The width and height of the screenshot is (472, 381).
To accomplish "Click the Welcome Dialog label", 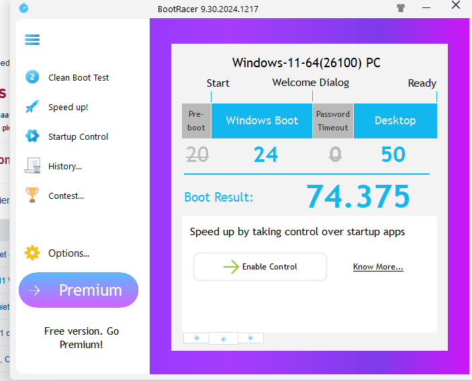I will coord(311,82).
